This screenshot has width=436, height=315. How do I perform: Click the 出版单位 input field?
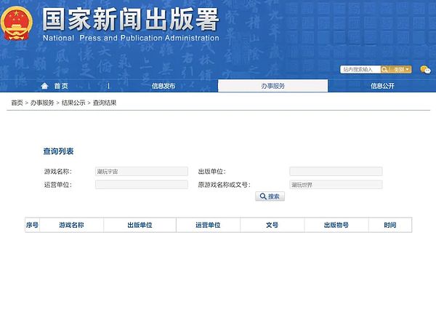(335, 172)
